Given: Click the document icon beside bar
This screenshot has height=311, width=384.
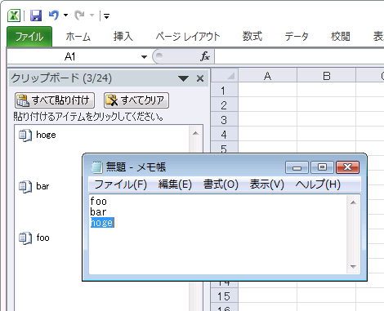Looking at the screenshot, I should [25, 187].
